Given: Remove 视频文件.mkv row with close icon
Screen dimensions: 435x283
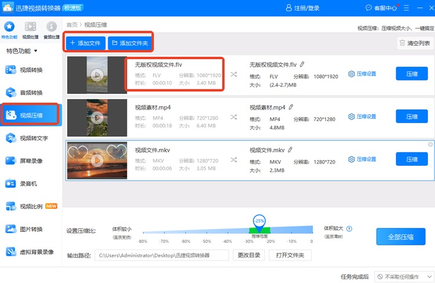Looking at the screenshot, I should [x=430, y=144].
